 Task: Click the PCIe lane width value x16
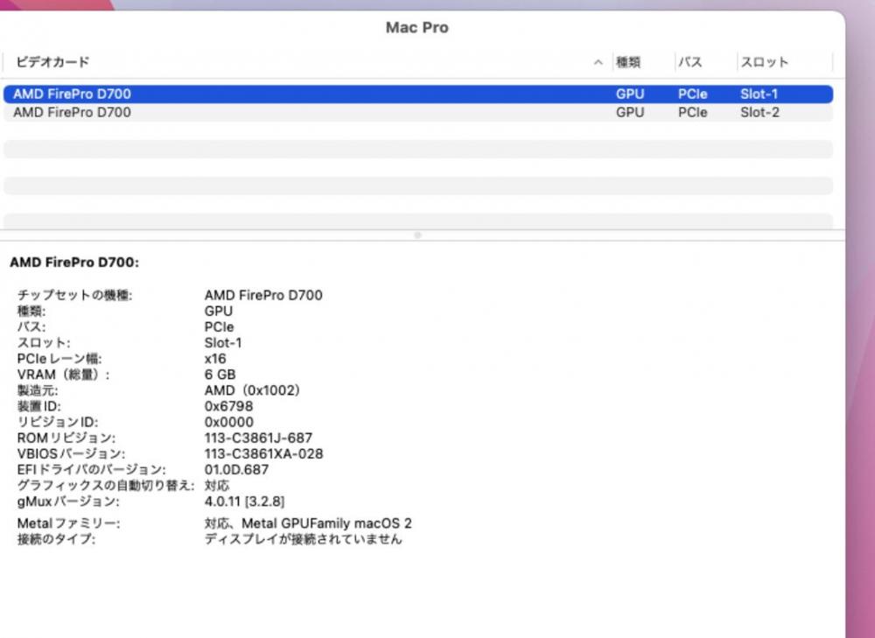215,358
